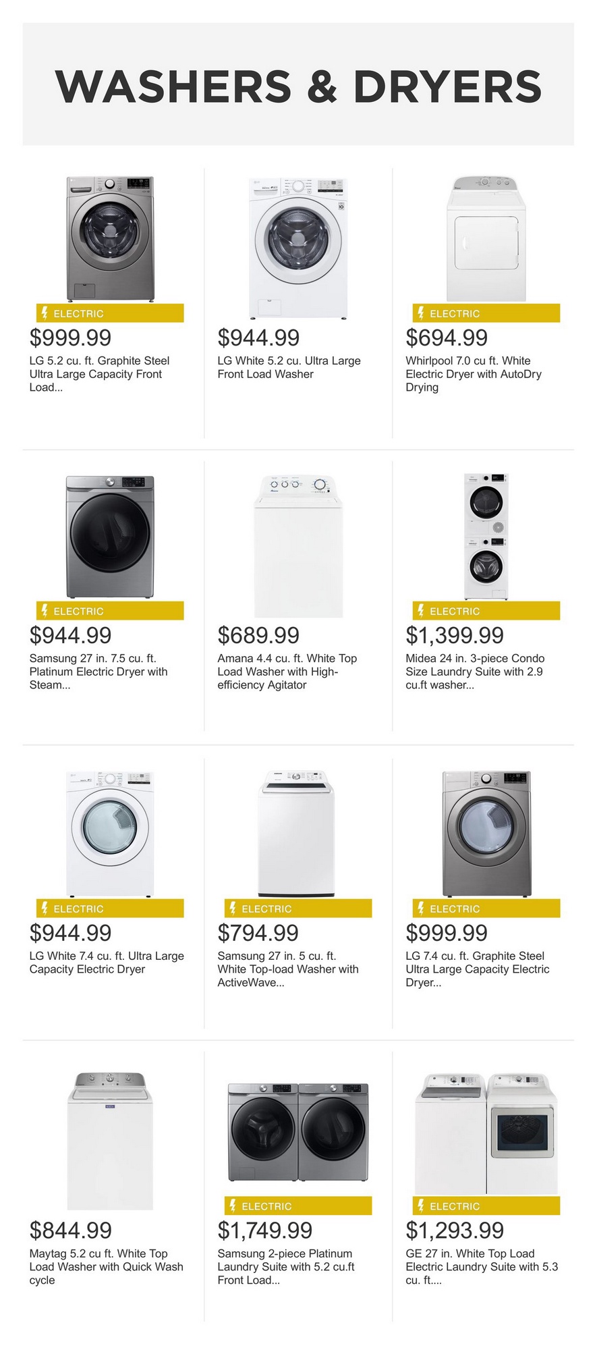Click the Midea stacked condo laundry suite image
This screenshot has width=597, height=1350.
click(486, 536)
